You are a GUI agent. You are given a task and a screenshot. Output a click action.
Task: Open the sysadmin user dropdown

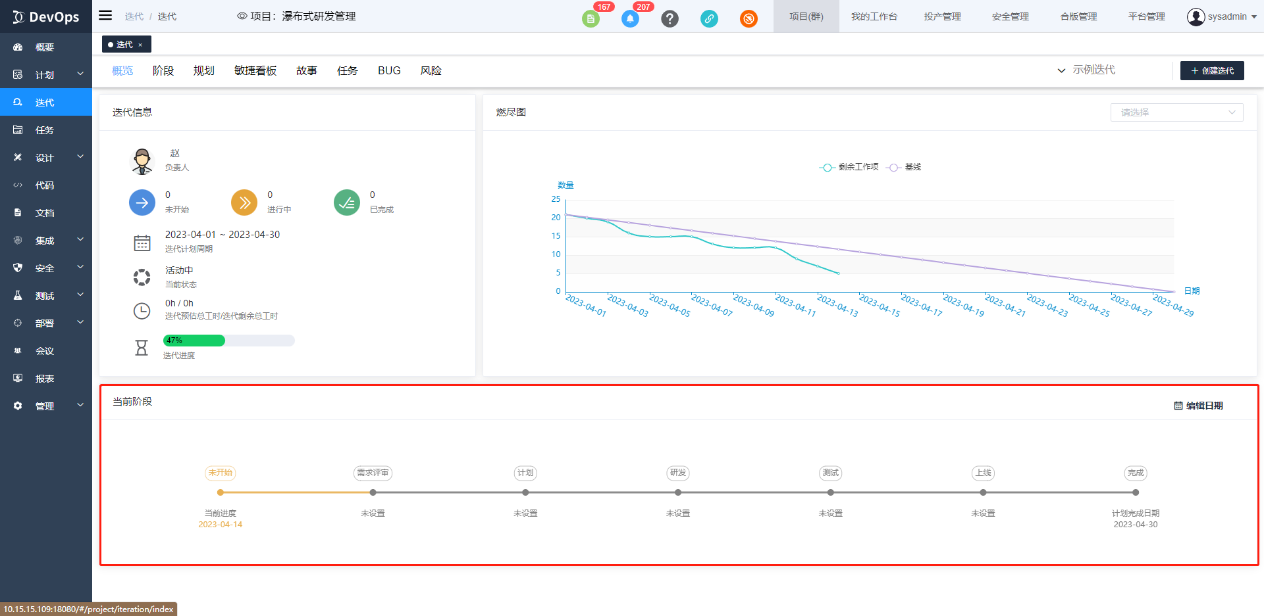tap(1222, 16)
